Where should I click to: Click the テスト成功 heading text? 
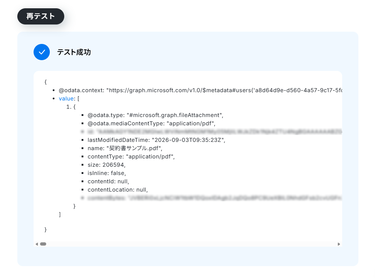click(x=74, y=52)
